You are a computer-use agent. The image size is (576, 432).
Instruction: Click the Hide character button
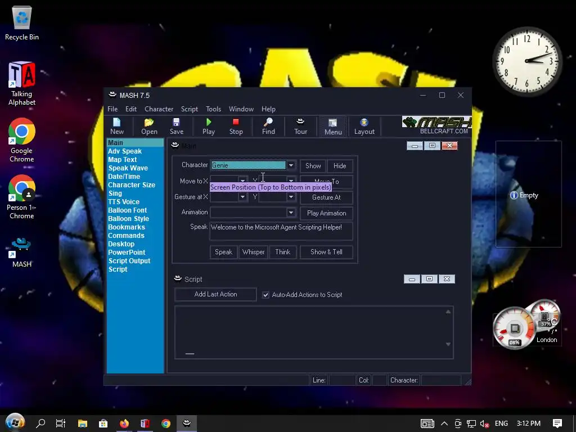(x=340, y=166)
